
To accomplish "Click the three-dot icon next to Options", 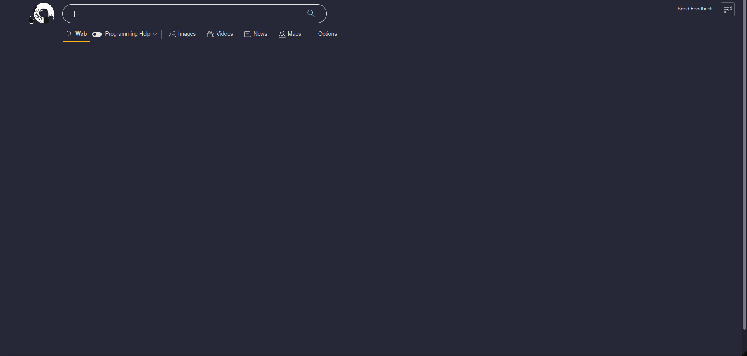I will (340, 34).
